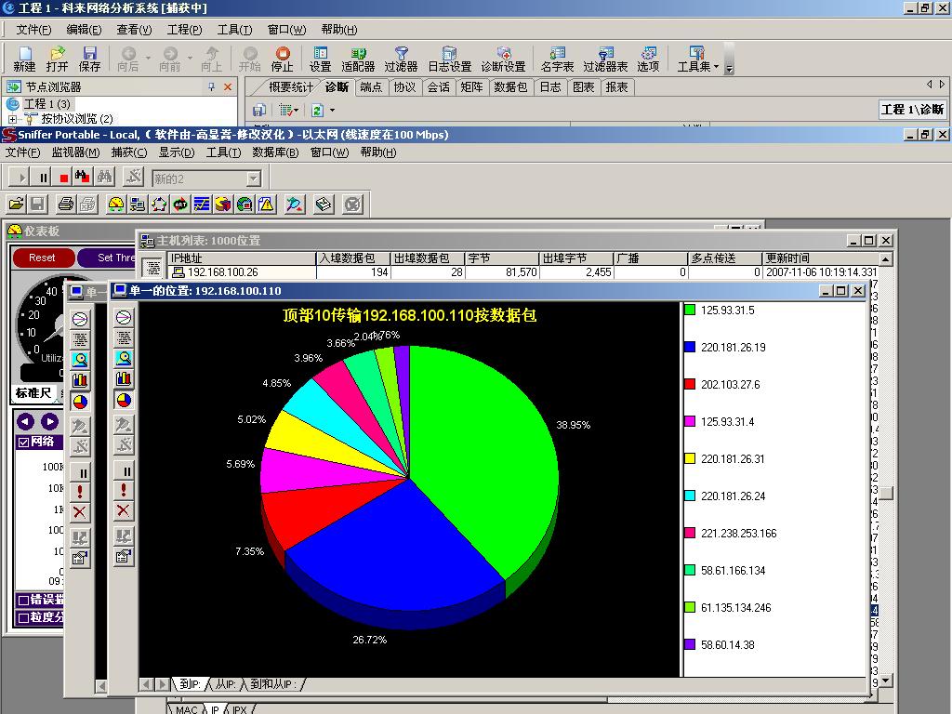The image size is (952, 714).
Task: Click the red X delete icon in sidebar
Action: [124, 511]
